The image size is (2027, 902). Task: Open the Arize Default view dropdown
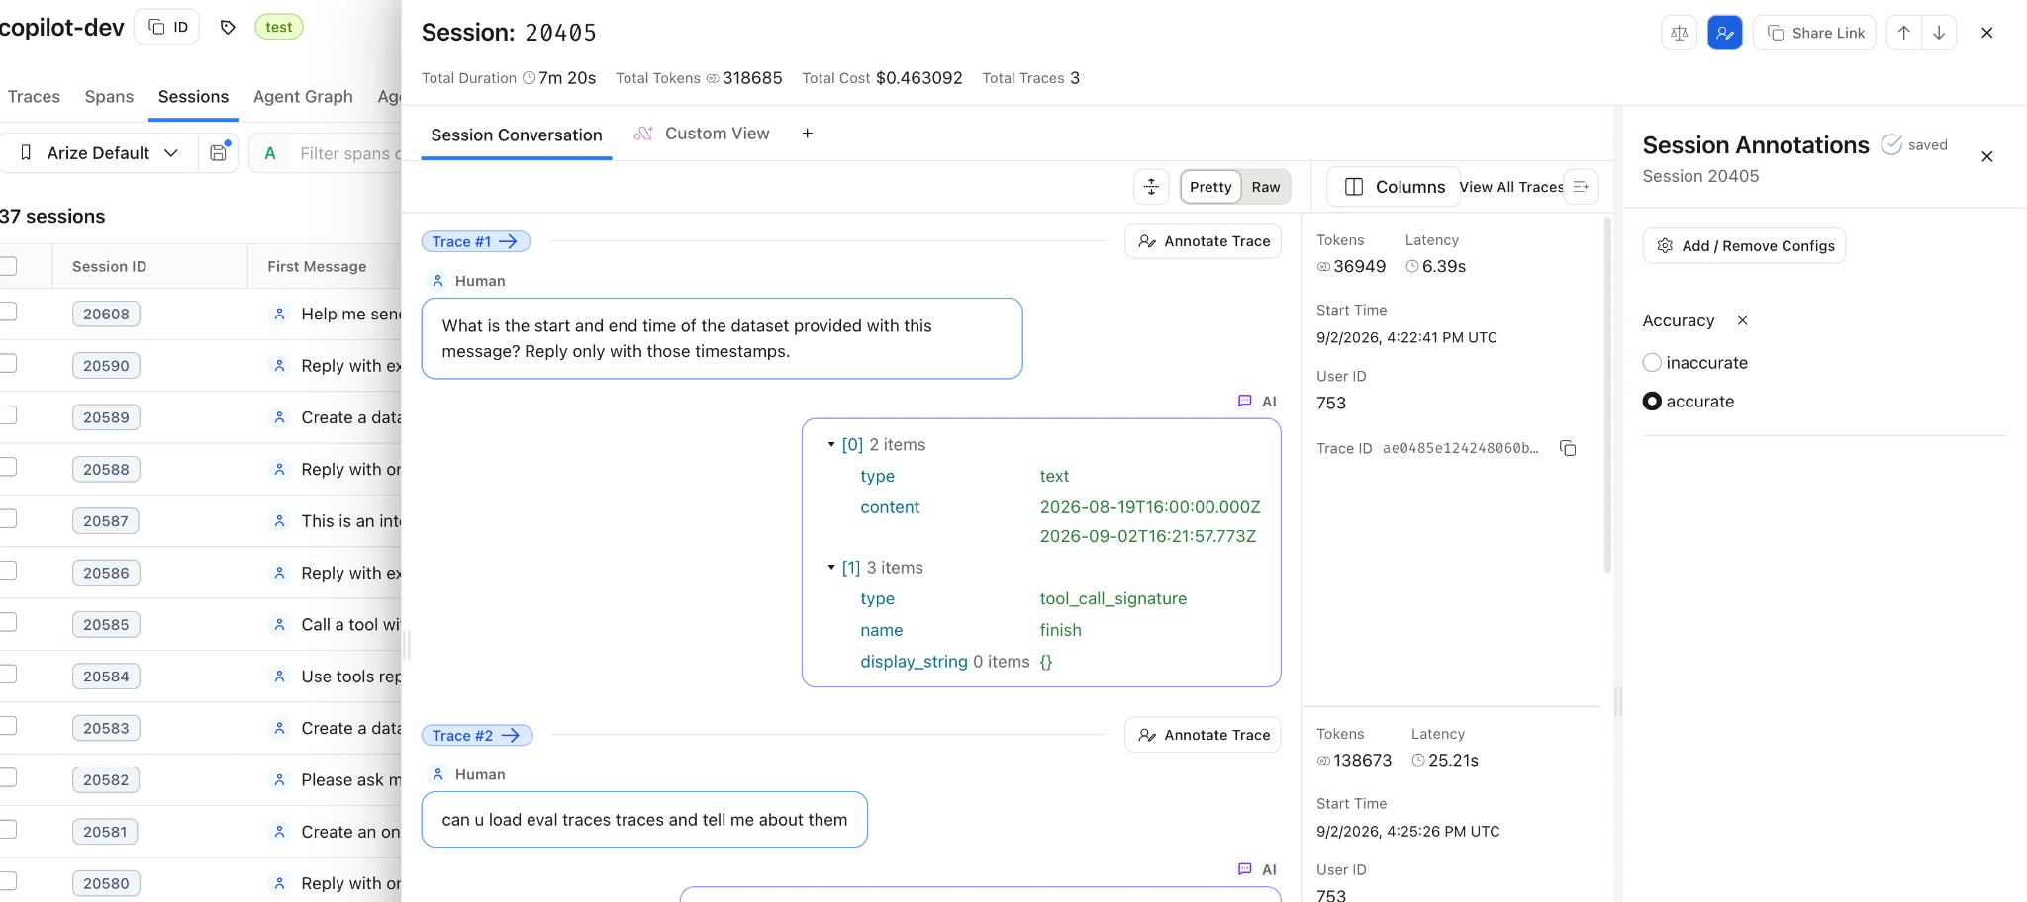(x=99, y=153)
